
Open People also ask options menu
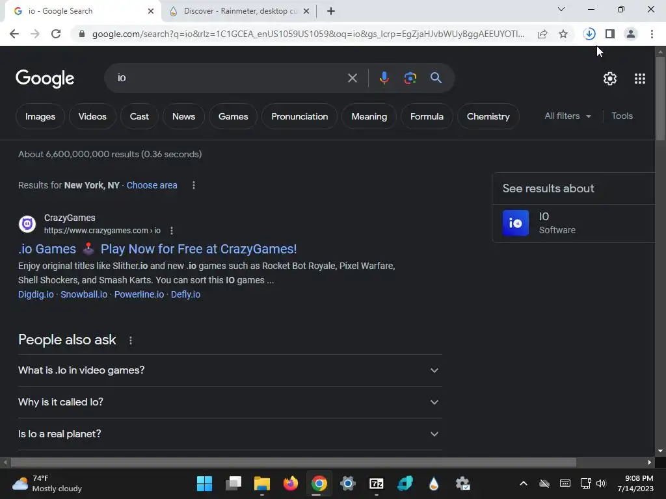point(130,340)
